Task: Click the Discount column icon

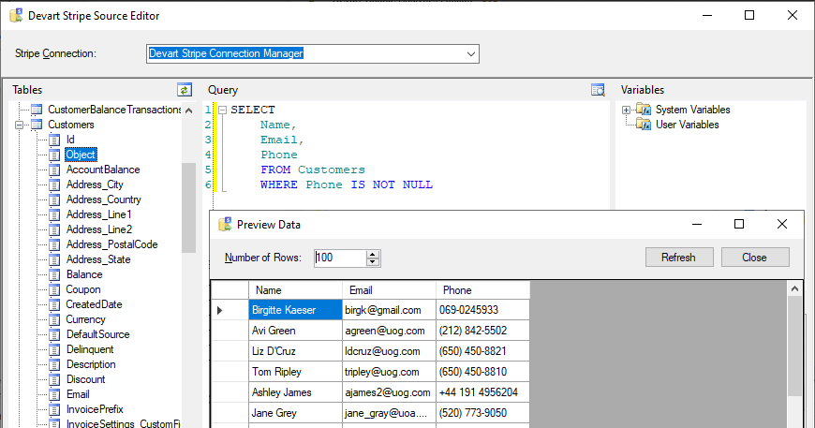Action: click(54, 380)
